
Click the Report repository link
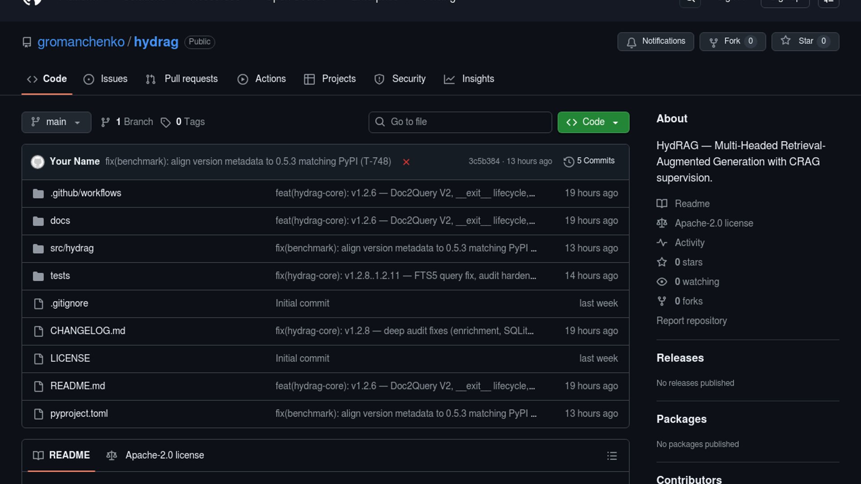[691, 321]
